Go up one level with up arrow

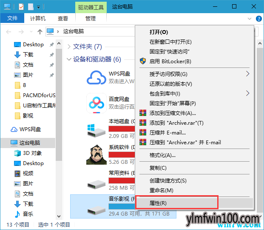click(40, 31)
